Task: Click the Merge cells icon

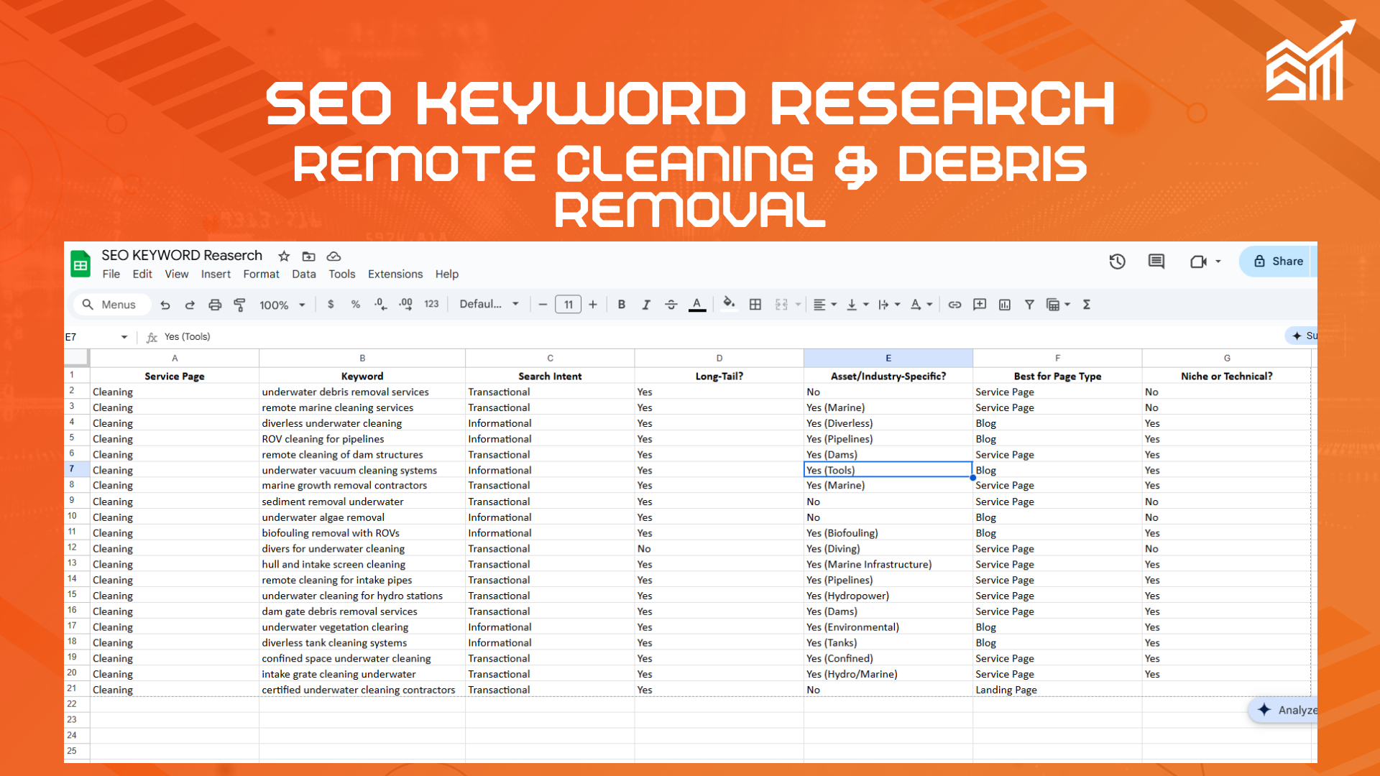Action: click(x=782, y=305)
